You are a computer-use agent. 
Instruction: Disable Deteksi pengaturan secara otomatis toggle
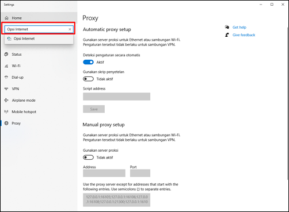click(x=88, y=62)
